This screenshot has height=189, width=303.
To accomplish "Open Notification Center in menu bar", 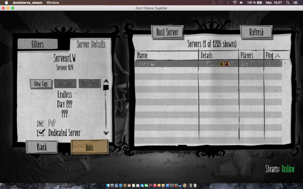I will point(295,3).
